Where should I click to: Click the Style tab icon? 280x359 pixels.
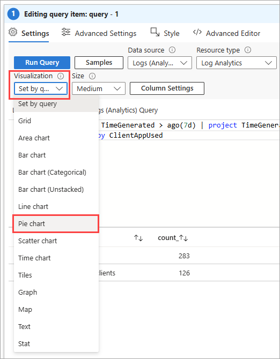(x=155, y=32)
